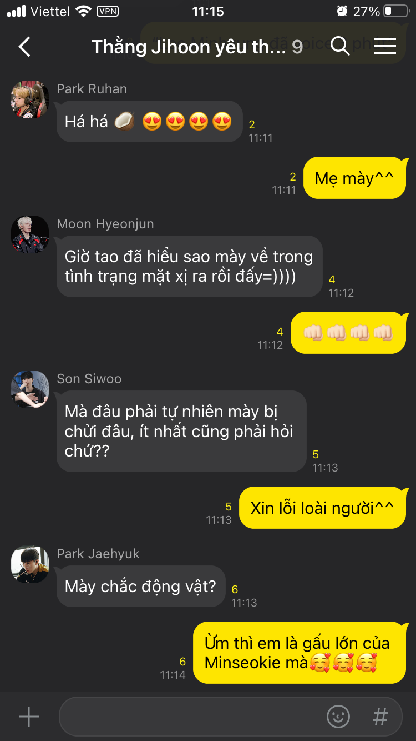
Task: Open Park Jaehyuk's profile avatar
Action: click(x=30, y=564)
